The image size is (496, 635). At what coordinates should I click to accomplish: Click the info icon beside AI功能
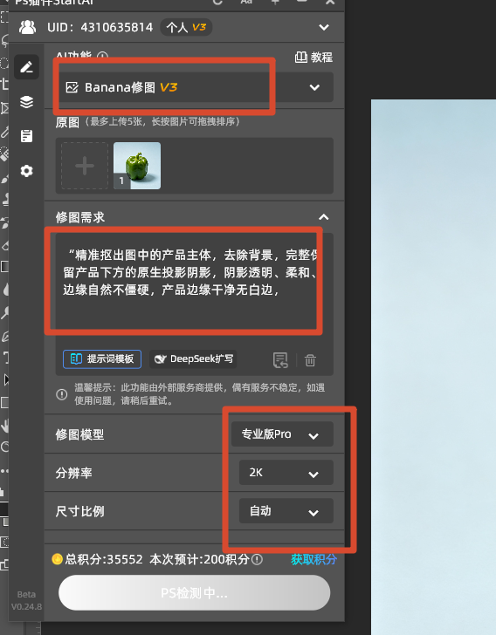[103, 57]
